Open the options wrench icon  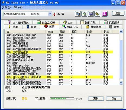(x=97, y=14)
